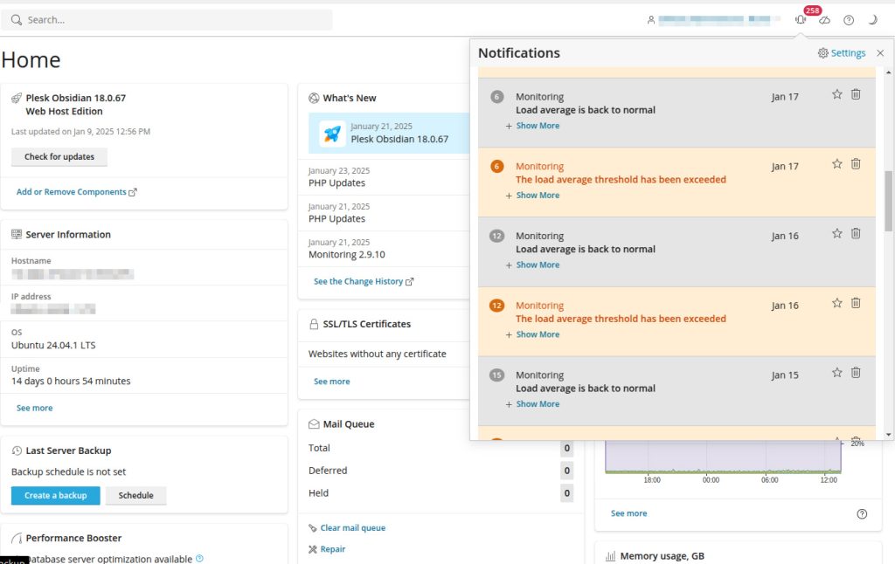
Task: Star the Jan 16 'threshold has been exceeded' notification
Action: click(x=836, y=303)
